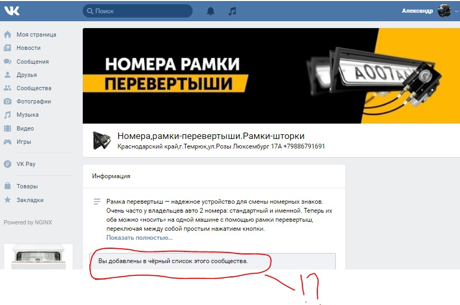Image resolution: width=460 pixels, height=305 pixels.
Task: Open Закладки bookmarks star
Action: click(x=7, y=200)
